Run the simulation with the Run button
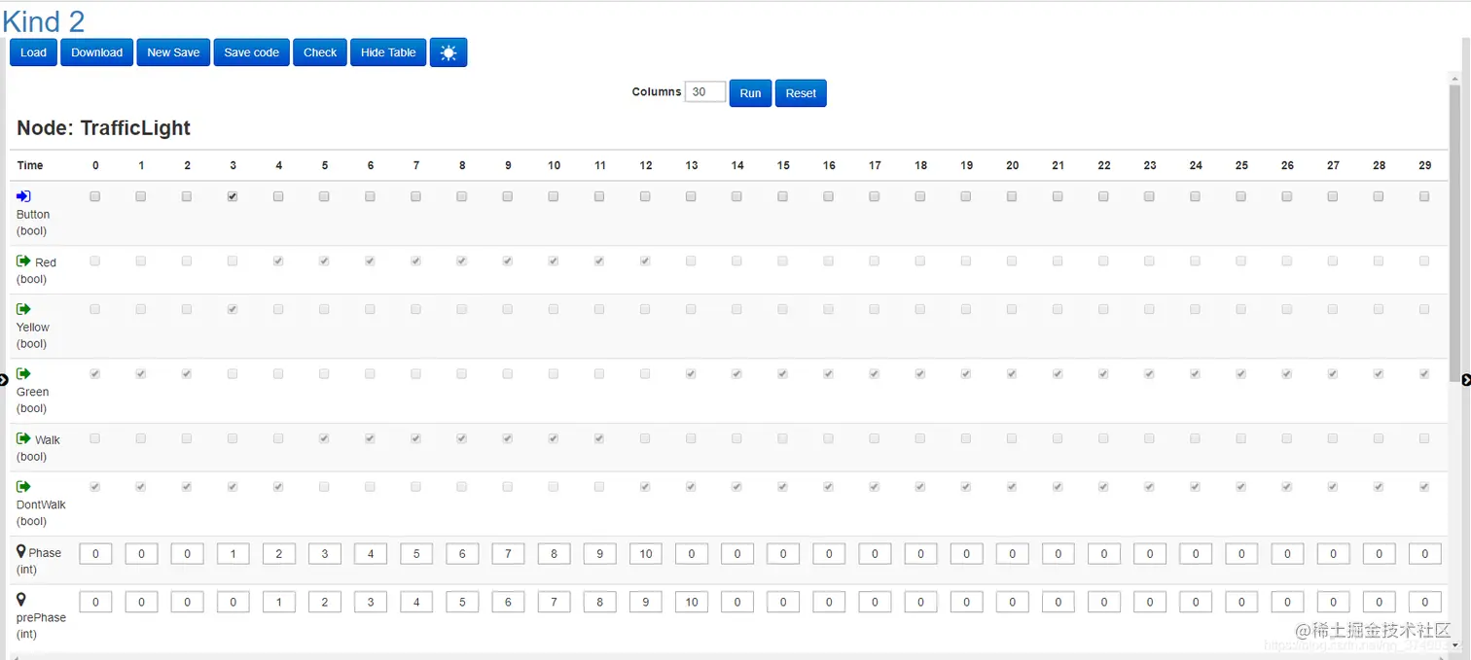 tap(750, 93)
